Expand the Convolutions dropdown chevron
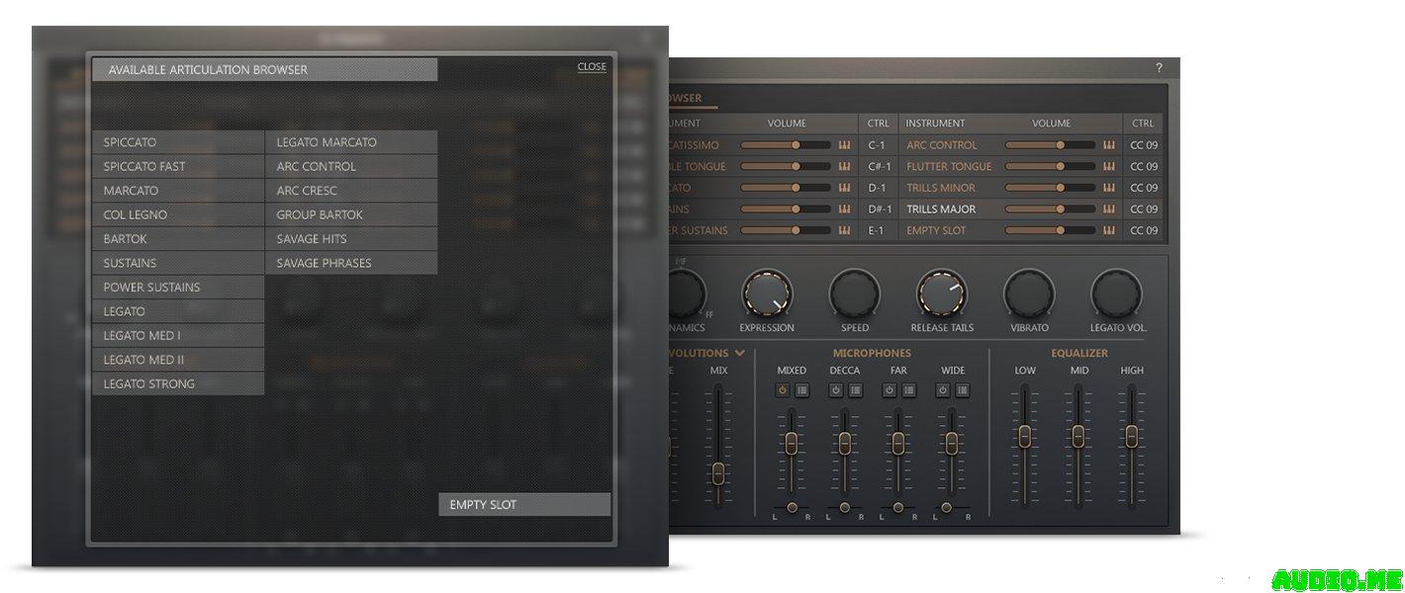Image resolution: width=1405 pixels, height=593 pixels. 739,353
